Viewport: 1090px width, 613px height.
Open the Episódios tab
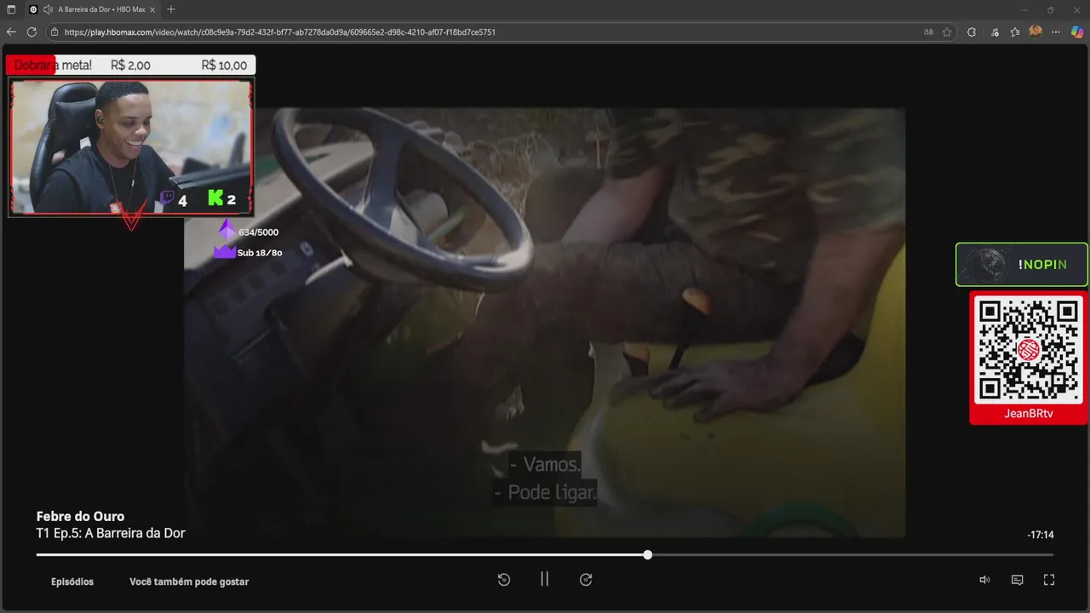click(x=72, y=581)
